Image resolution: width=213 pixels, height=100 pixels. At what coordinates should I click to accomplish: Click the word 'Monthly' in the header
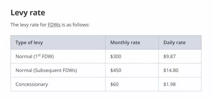point(118,43)
